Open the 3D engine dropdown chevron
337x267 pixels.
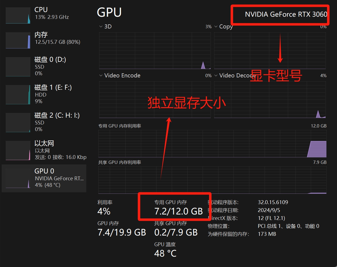[x=101, y=27]
